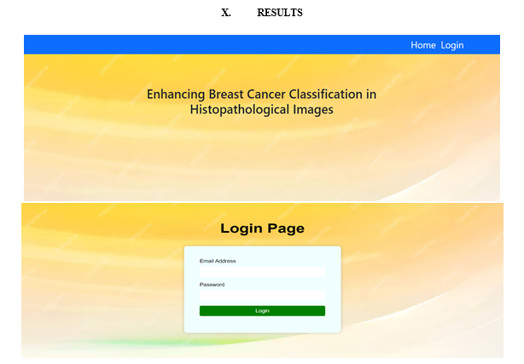
Task: Open the Login link in navbar
Action: click(452, 45)
